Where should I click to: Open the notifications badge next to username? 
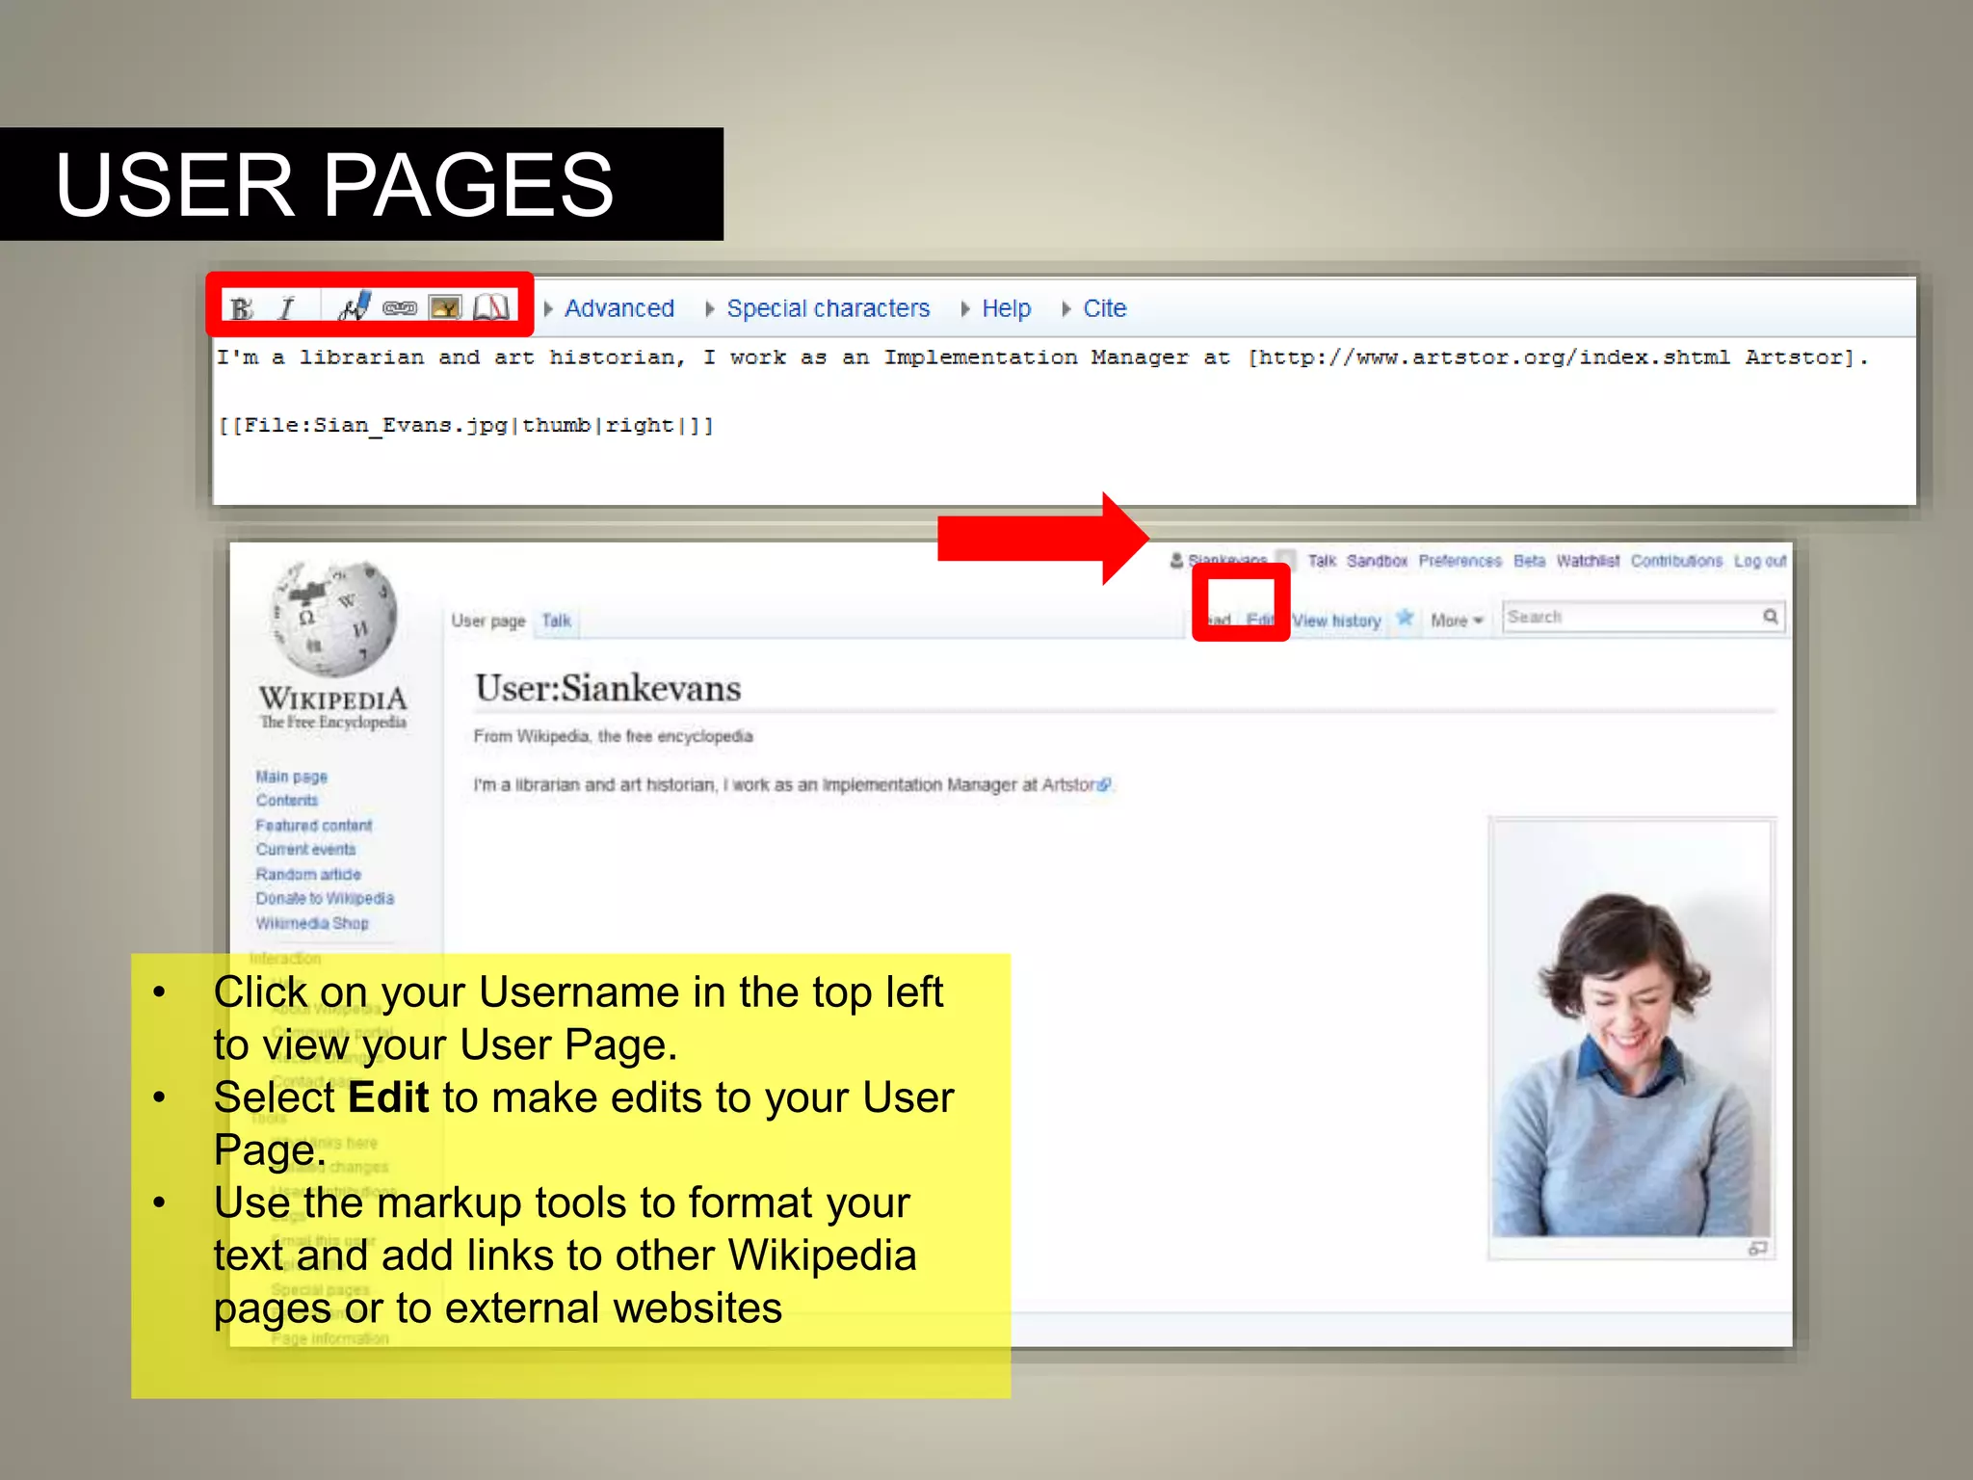pos(1286,560)
